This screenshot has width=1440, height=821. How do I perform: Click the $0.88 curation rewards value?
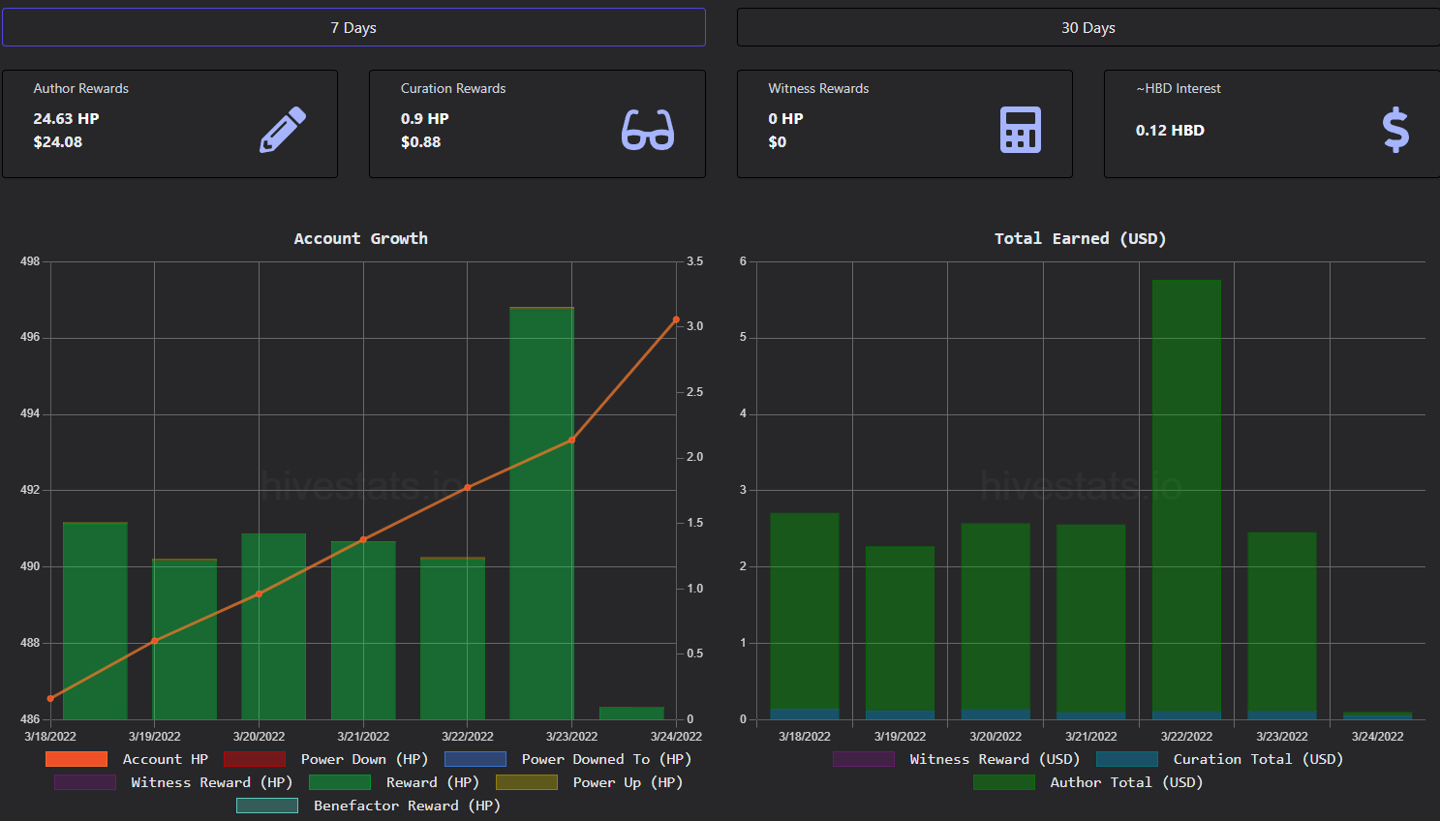pyautogui.click(x=420, y=141)
